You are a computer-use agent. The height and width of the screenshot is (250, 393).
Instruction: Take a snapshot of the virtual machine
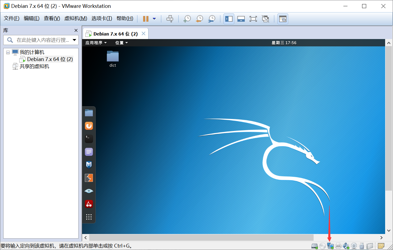click(187, 19)
